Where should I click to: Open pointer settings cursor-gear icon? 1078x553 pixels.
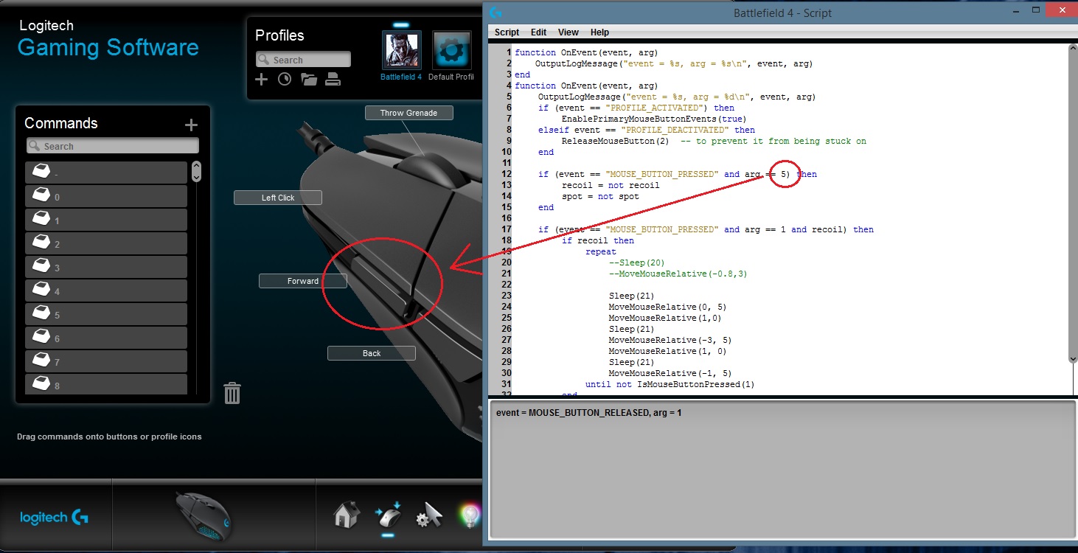click(x=428, y=514)
